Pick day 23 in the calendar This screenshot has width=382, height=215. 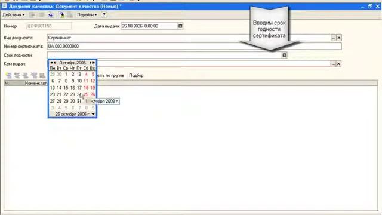[72, 94]
